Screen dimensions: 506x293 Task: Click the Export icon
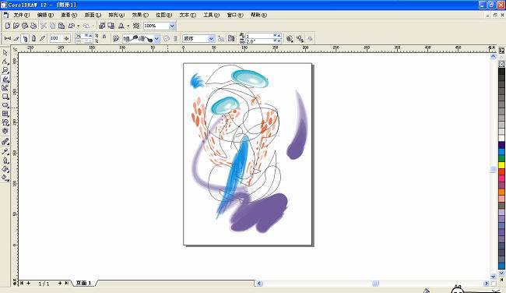[x=111, y=26]
